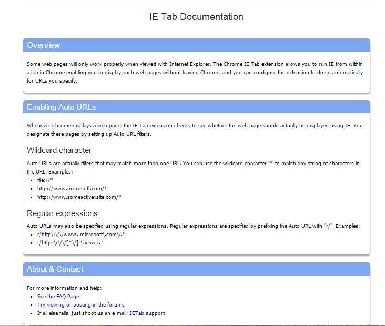Click the 'Enabling Auto URLs' section header
The image size is (385, 326).
click(61, 107)
